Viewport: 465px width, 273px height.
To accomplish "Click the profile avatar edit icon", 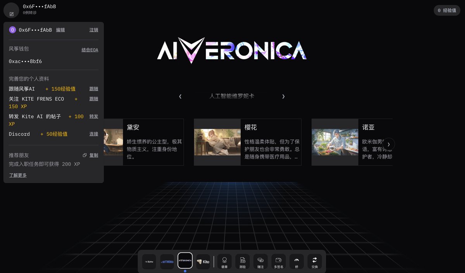I will click(x=12, y=14).
